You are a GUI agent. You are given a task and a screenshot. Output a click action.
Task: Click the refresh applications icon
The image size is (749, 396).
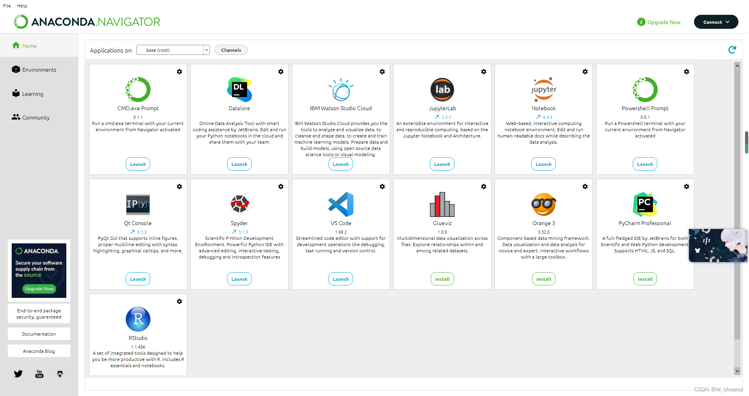coord(732,50)
